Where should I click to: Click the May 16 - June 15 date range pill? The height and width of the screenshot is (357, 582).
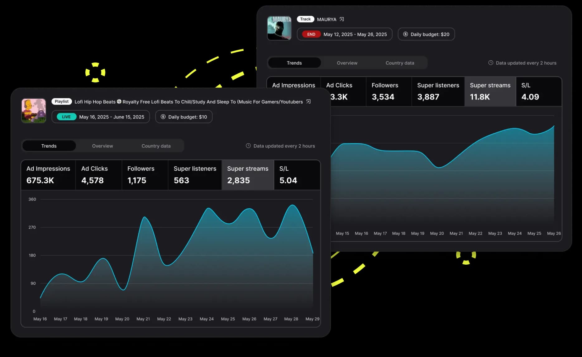click(x=112, y=117)
